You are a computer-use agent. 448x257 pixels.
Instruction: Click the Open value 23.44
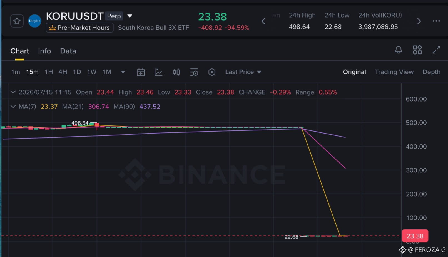(x=105, y=92)
